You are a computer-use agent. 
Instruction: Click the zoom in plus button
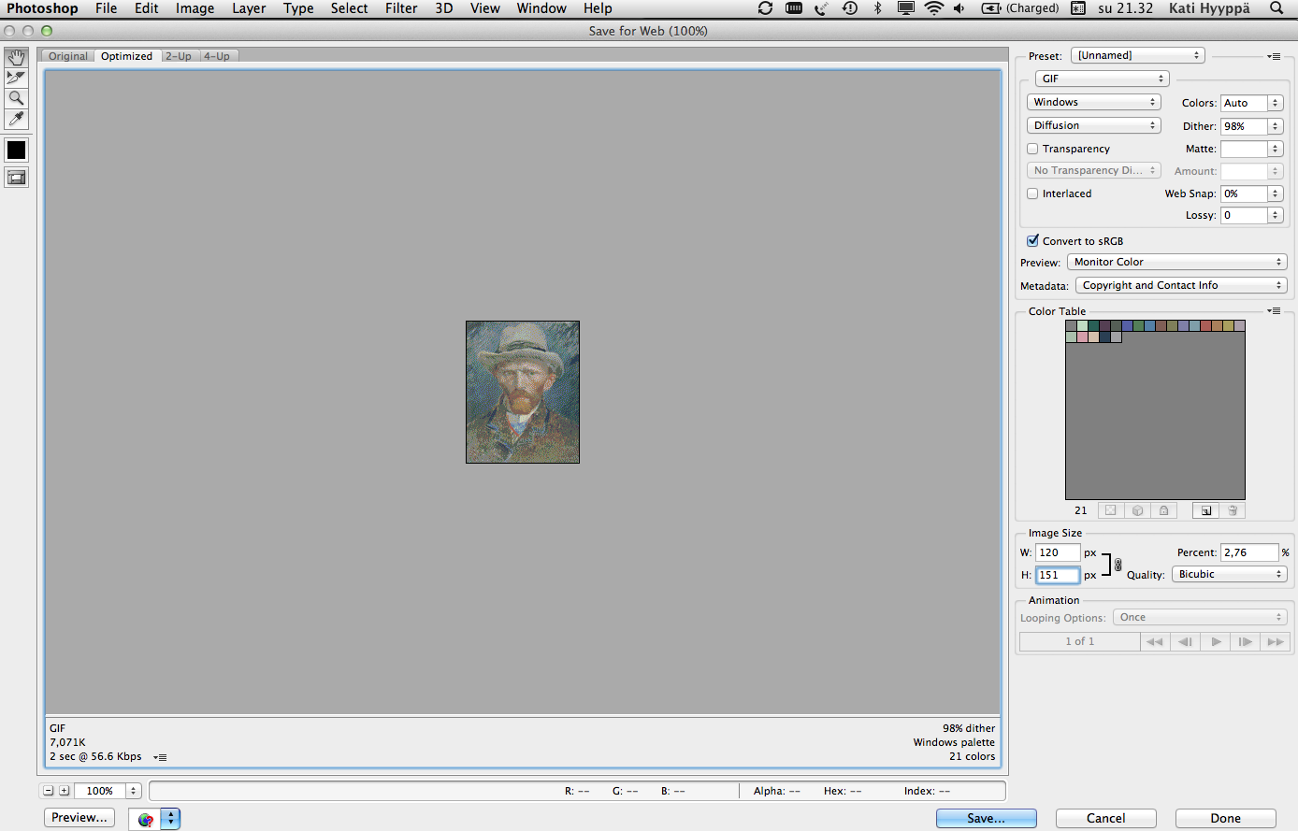(x=64, y=791)
